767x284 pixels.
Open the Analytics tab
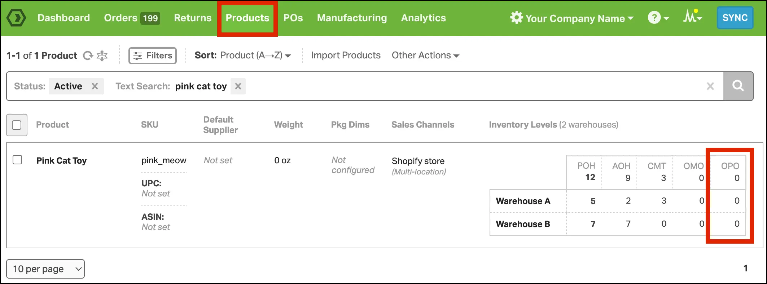424,18
